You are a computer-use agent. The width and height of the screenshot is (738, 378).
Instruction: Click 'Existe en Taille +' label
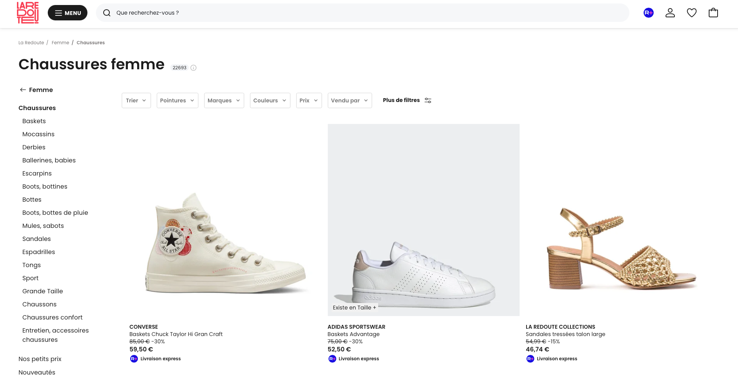pyautogui.click(x=354, y=308)
